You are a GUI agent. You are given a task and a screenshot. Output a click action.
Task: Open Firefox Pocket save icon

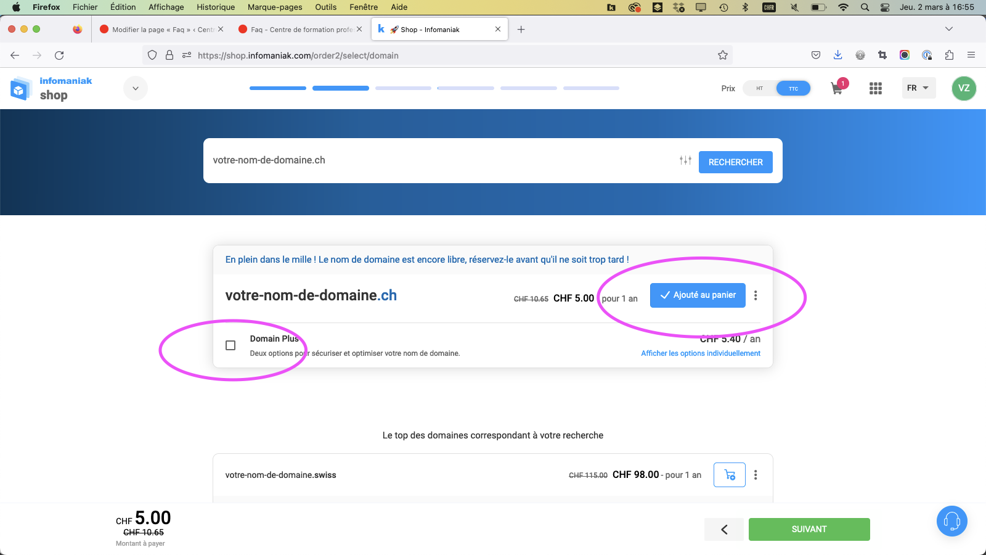816,55
